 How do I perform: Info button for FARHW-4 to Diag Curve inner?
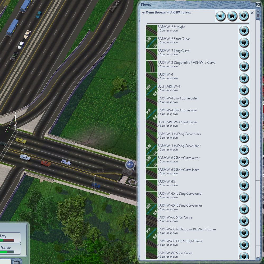coord(244,150)
